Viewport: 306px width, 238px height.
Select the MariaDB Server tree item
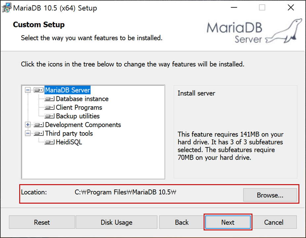pyautogui.click(x=67, y=90)
